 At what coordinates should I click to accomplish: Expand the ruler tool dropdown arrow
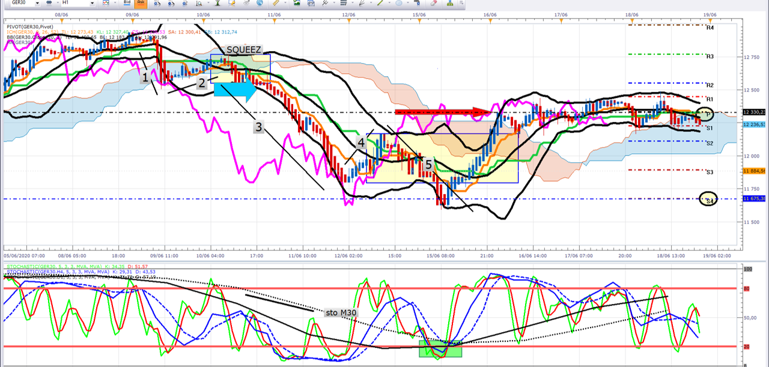pos(285,3)
